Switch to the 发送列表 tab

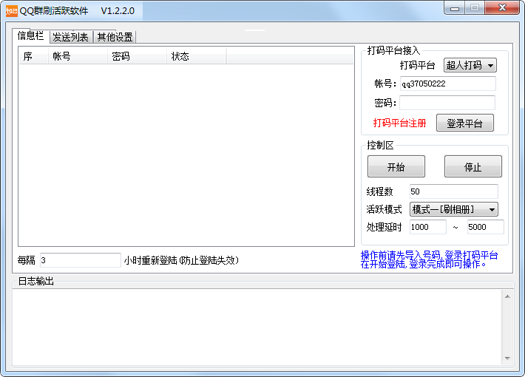(x=71, y=37)
